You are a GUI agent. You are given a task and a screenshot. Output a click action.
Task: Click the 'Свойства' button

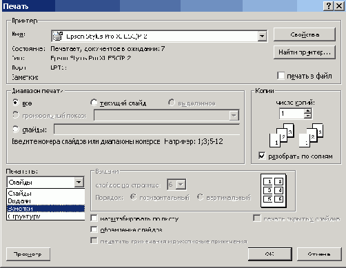click(x=305, y=34)
